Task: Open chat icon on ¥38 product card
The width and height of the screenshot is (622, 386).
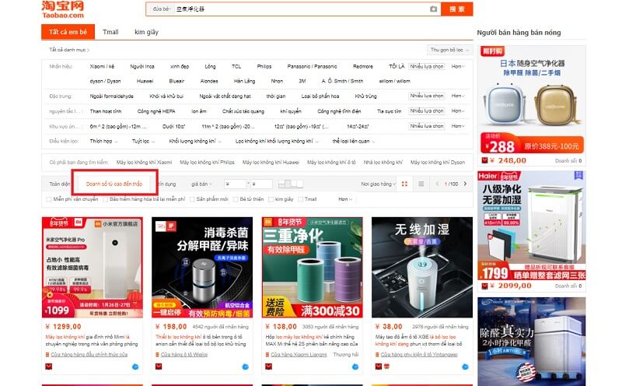Action: point(465,367)
